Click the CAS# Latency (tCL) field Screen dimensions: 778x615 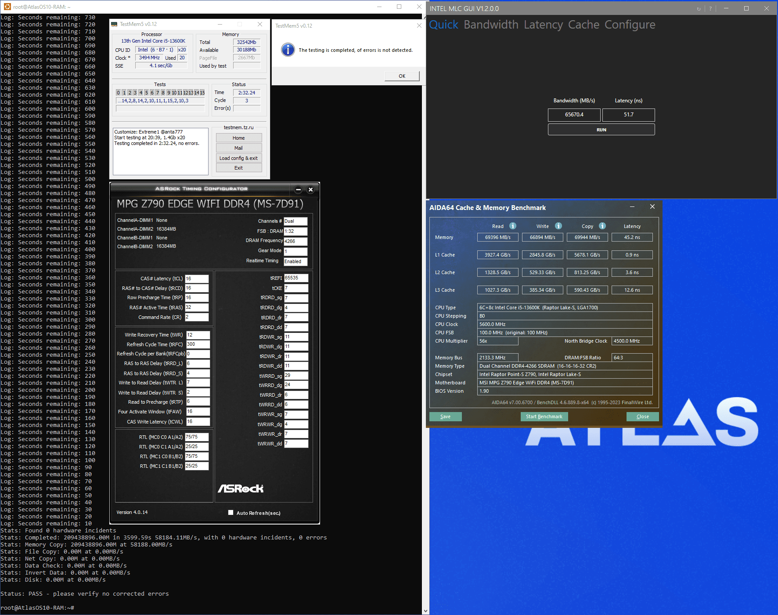click(x=197, y=279)
